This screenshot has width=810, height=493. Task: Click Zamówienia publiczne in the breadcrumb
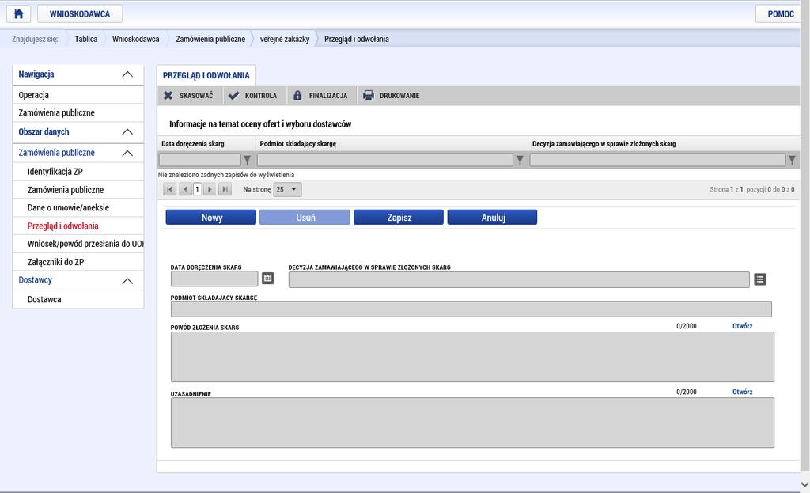(210, 39)
